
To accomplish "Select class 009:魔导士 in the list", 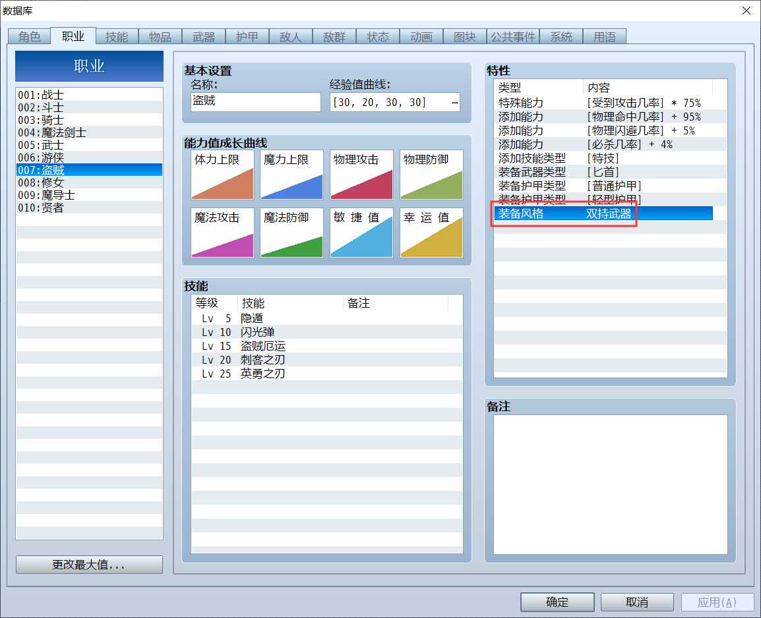I will tap(89, 195).
